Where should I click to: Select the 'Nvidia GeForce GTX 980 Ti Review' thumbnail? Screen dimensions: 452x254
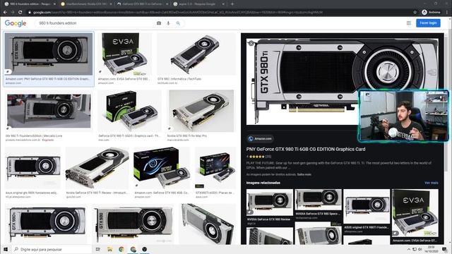tap(97, 168)
